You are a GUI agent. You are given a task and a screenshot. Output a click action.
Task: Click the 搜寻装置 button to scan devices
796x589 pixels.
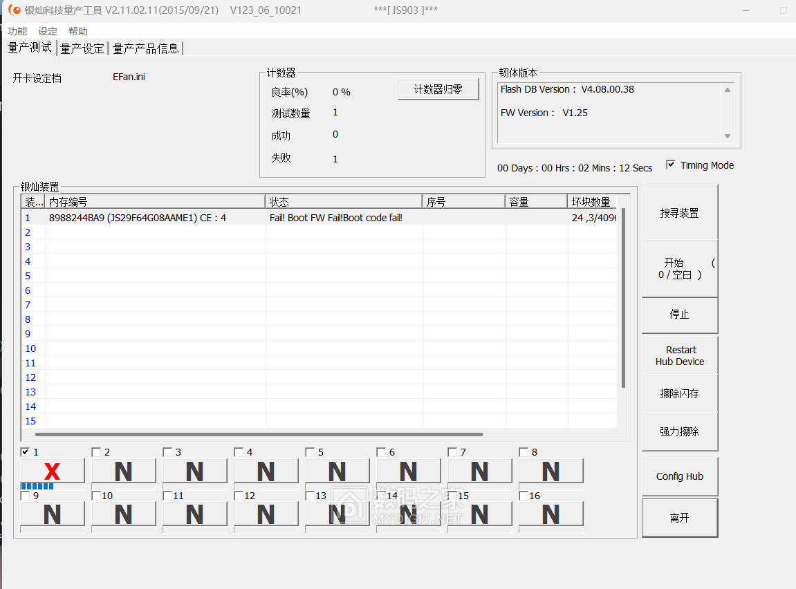(x=680, y=212)
